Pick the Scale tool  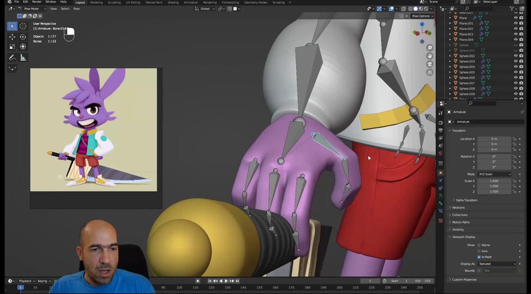pos(12,47)
